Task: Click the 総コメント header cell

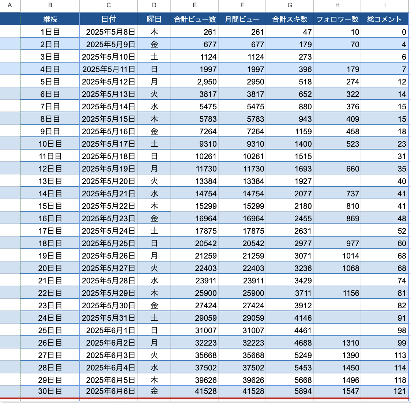Action: [384, 19]
